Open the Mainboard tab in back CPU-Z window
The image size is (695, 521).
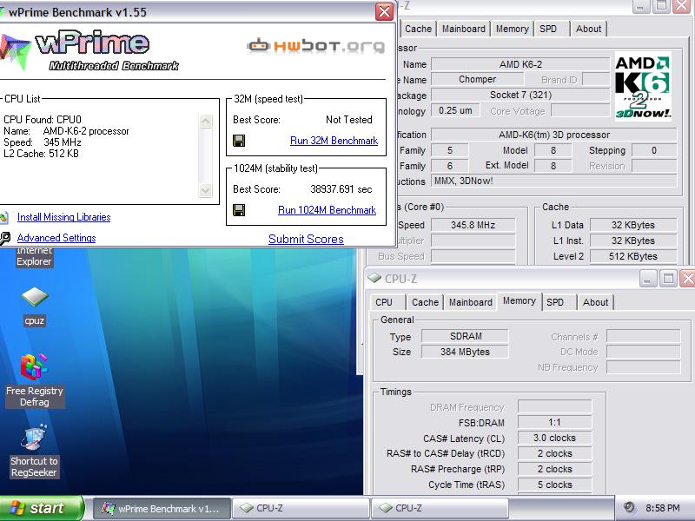coord(464,29)
